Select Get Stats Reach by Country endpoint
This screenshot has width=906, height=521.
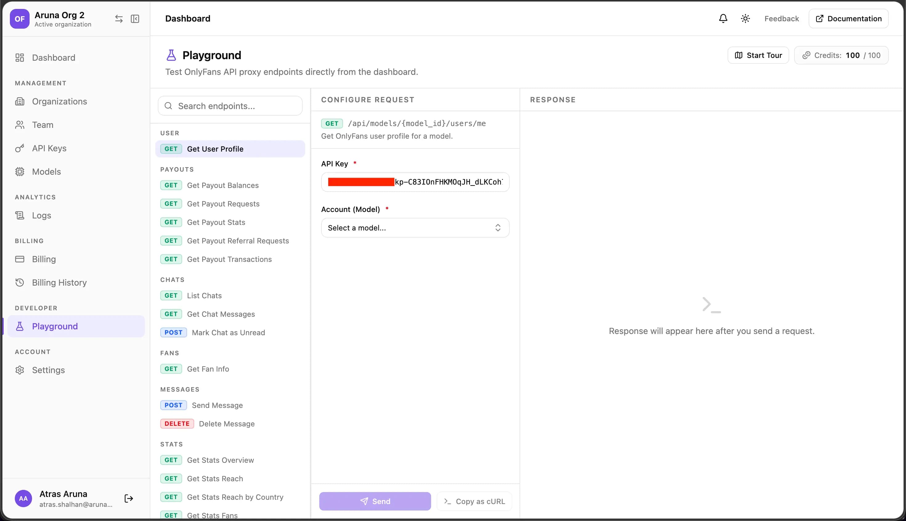230,497
